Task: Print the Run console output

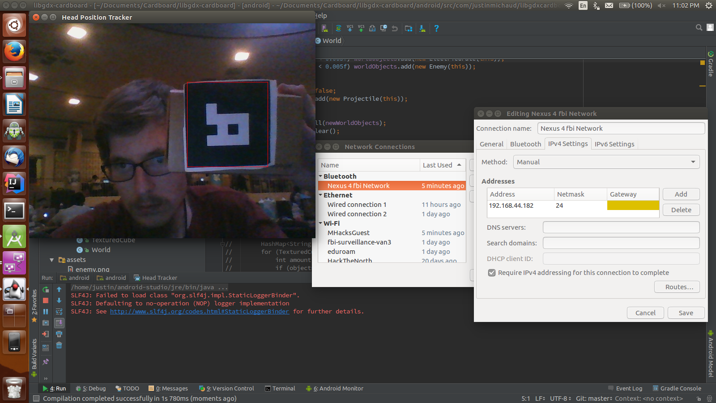Action: 59,334
